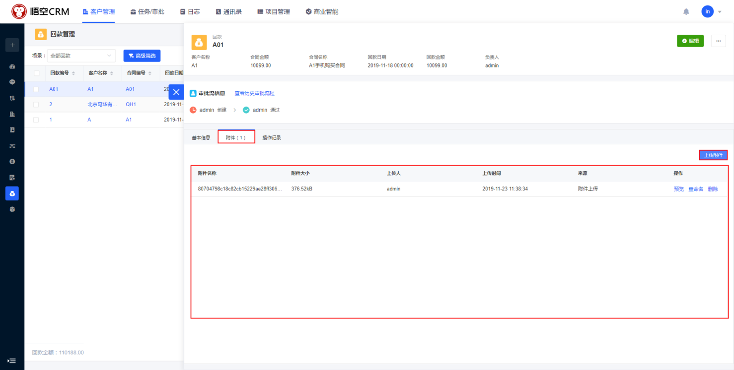The width and height of the screenshot is (734, 370).
Task: Expand the 场景 全部回款 dropdown
Action: [81, 56]
